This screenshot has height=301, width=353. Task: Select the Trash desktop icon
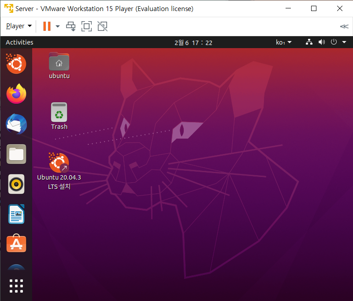[x=59, y=117]
